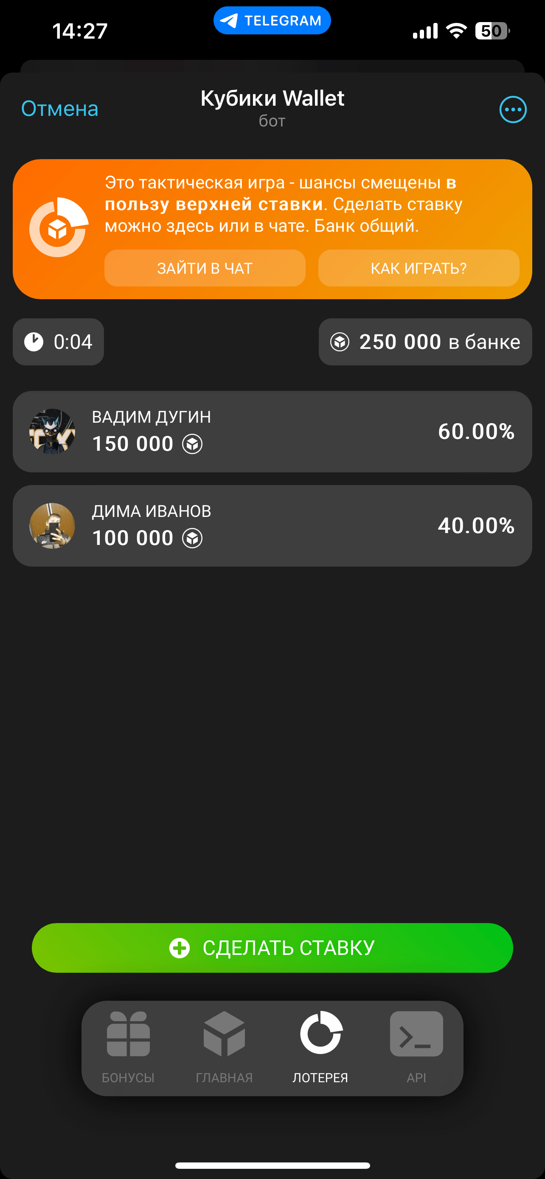Open the API terminal icon
Viewport: 545px width, 1179px height.
[x=416, y=1033]
